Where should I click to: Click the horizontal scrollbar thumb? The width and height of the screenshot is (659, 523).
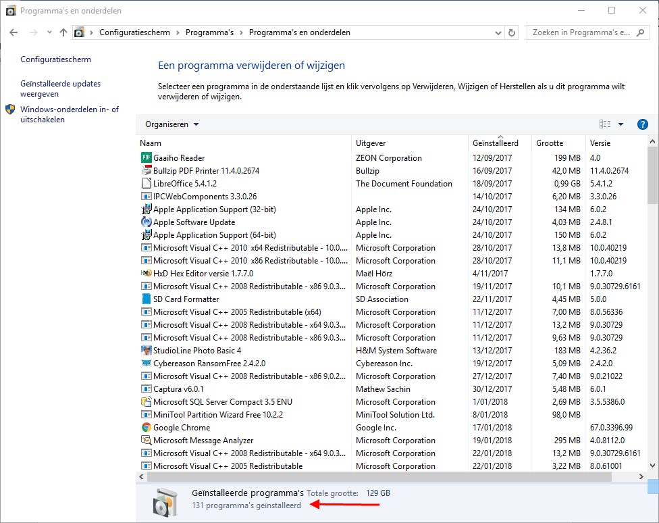pos(379,476)
